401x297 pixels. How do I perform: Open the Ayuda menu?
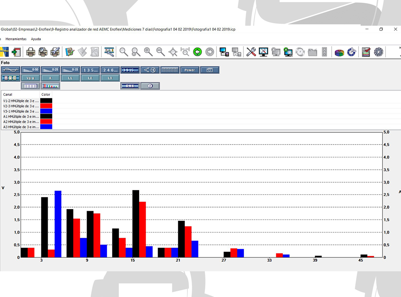tap(36, 39)
